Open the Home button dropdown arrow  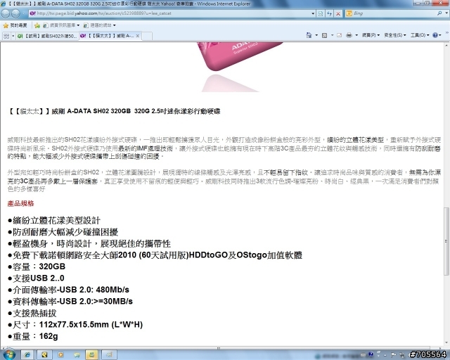coord(316,35)
